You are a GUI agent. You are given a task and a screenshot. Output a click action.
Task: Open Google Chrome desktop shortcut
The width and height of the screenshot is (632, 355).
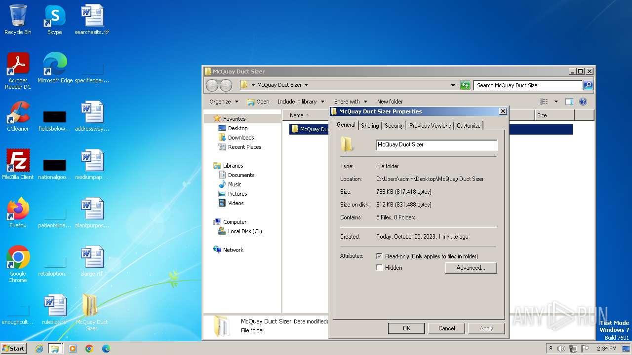tap(18, 264)
